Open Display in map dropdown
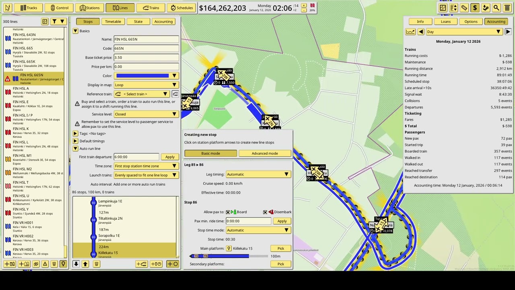This screenshot has width=515, height=290. [146, 85]
